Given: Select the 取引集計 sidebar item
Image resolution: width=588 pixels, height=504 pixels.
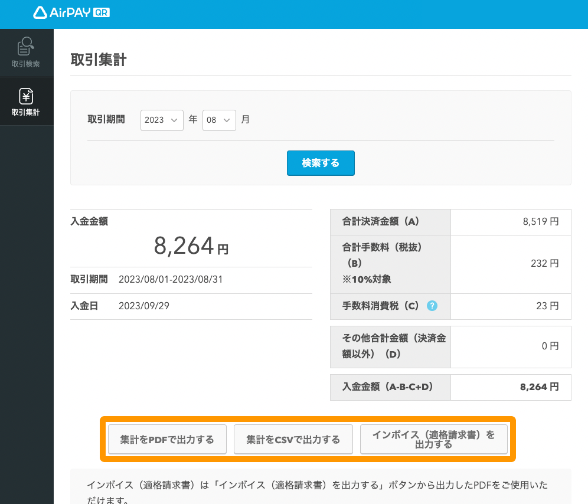Looking at the screenshot, I should (26, 102).
